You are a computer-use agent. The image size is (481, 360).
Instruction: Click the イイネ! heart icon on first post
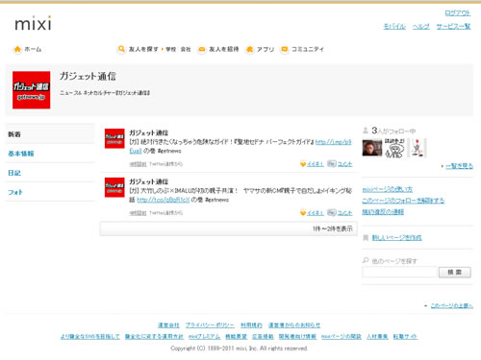click(303, 164)
